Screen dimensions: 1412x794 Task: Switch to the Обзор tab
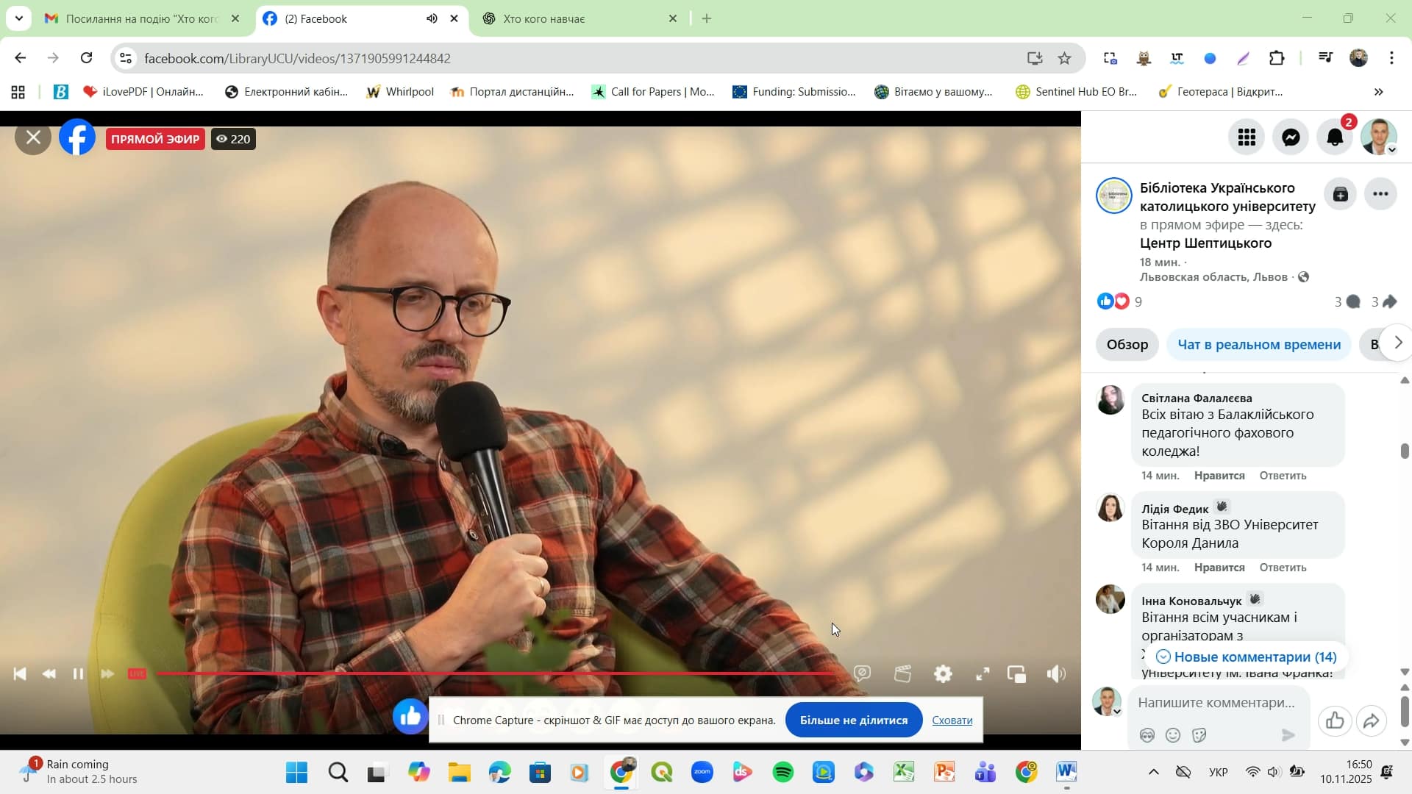pyautogui.click(x=1127, y=345)
